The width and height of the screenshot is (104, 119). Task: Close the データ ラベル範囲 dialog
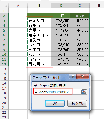tap(83, 76)
